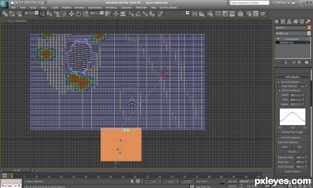Viewport: 313px width, 188px height.
Task: Click Shaded Face Toggle button
Action: tap(292, 132)
